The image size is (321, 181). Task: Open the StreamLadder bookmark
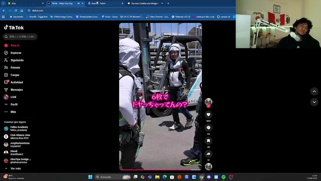click(x=87, y=17)
